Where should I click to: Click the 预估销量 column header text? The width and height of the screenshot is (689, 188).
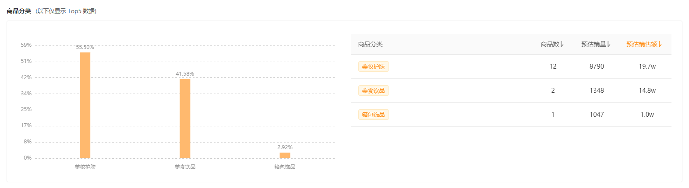coord(594,44)
